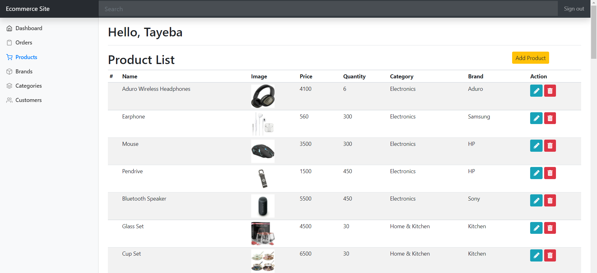Click the Sign out link
The image size is (597, 273).
click(x=574, y=9)
